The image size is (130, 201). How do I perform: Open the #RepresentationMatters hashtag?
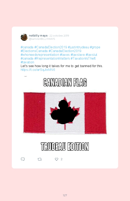52,59
